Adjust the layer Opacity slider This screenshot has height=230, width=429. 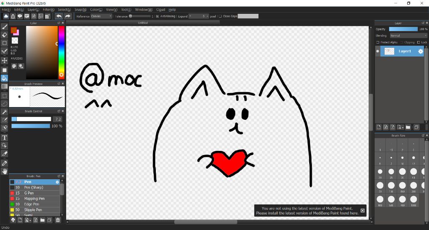pos(403,29)
